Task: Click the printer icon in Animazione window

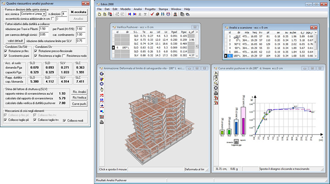Action: (x=102, y=122)
